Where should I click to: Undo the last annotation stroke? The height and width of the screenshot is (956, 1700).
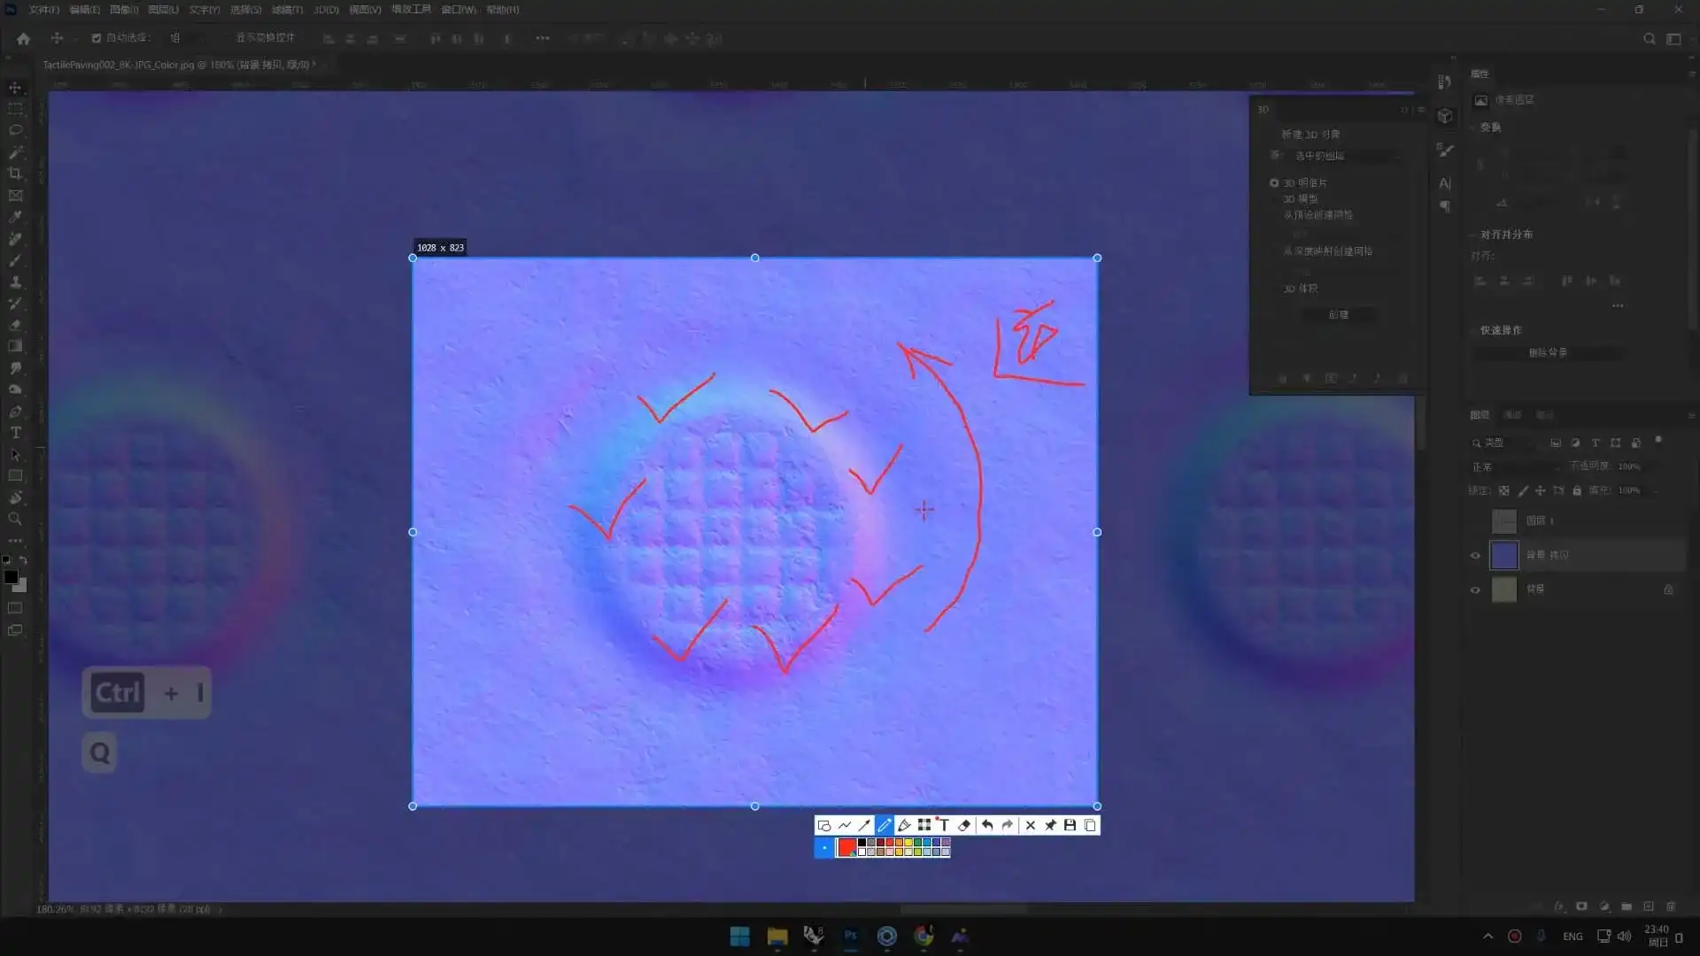(x=986, y=825)
